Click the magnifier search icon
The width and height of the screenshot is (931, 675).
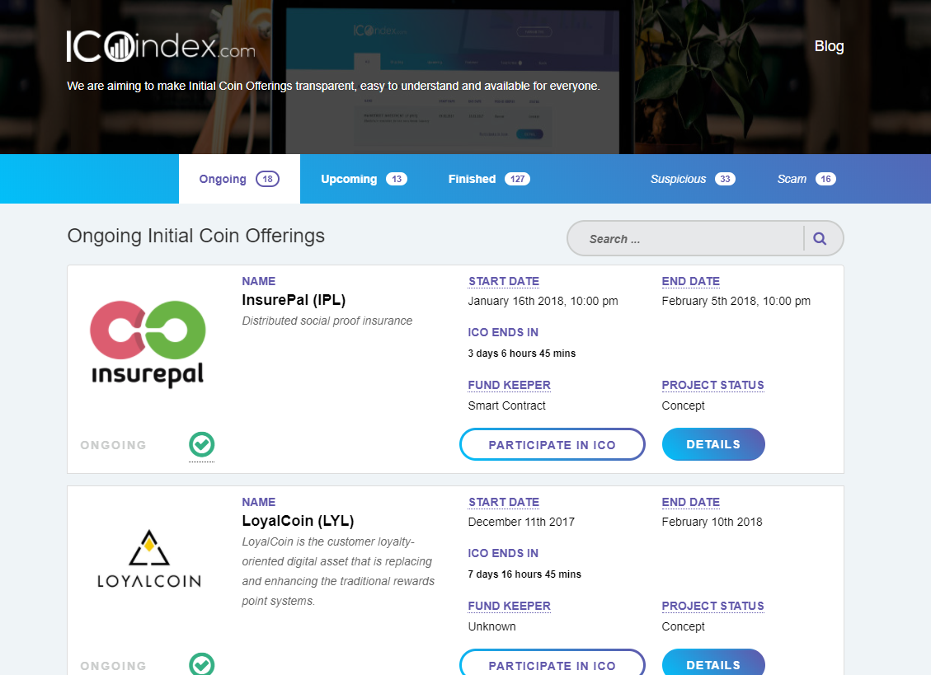[820, 239]
